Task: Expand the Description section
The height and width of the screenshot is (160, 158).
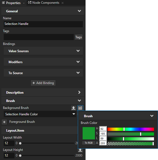Action: click(x=79, y=92)
